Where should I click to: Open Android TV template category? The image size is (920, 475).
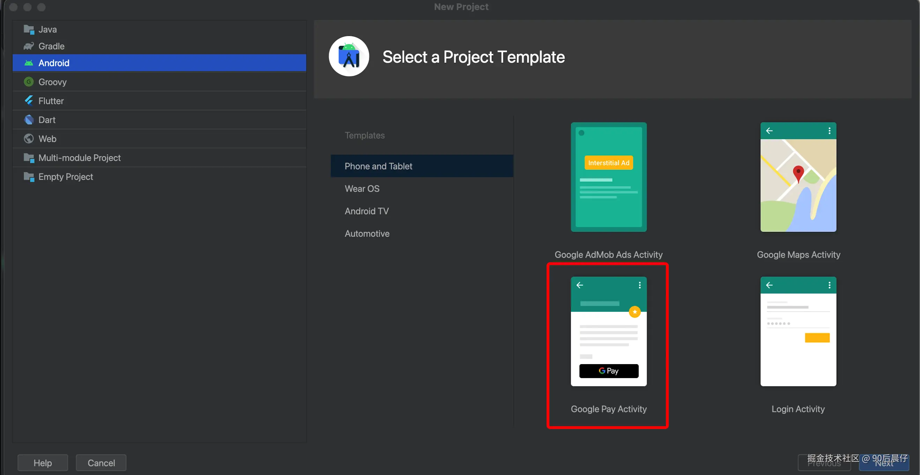point(366,211)
